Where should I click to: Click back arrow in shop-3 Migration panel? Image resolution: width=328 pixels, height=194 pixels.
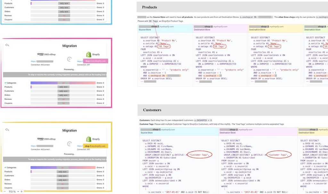click(x=7, y=130)
